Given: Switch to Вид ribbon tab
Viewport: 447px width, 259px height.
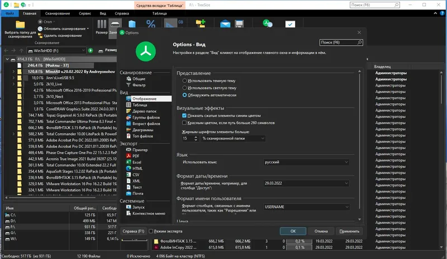Looking at the screenshot, I should pos(103,13).
